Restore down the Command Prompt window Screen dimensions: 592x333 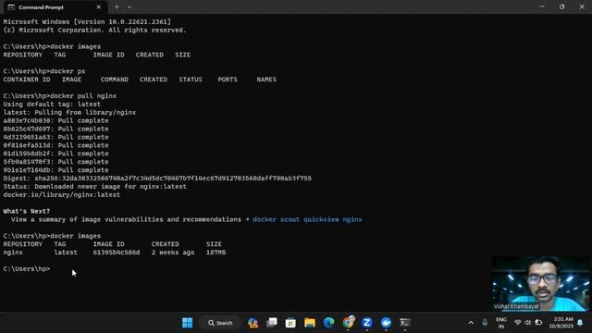tap(561, 6)
